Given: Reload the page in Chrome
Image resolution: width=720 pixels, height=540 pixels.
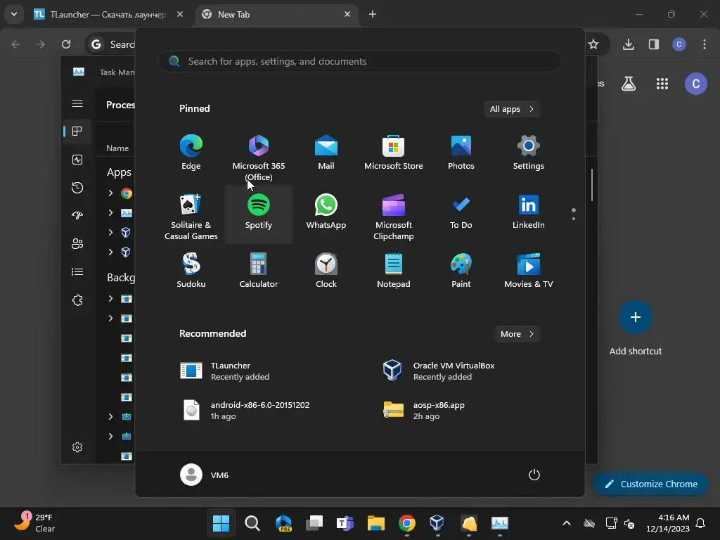Looking at the screenshot, I should 66,44.
